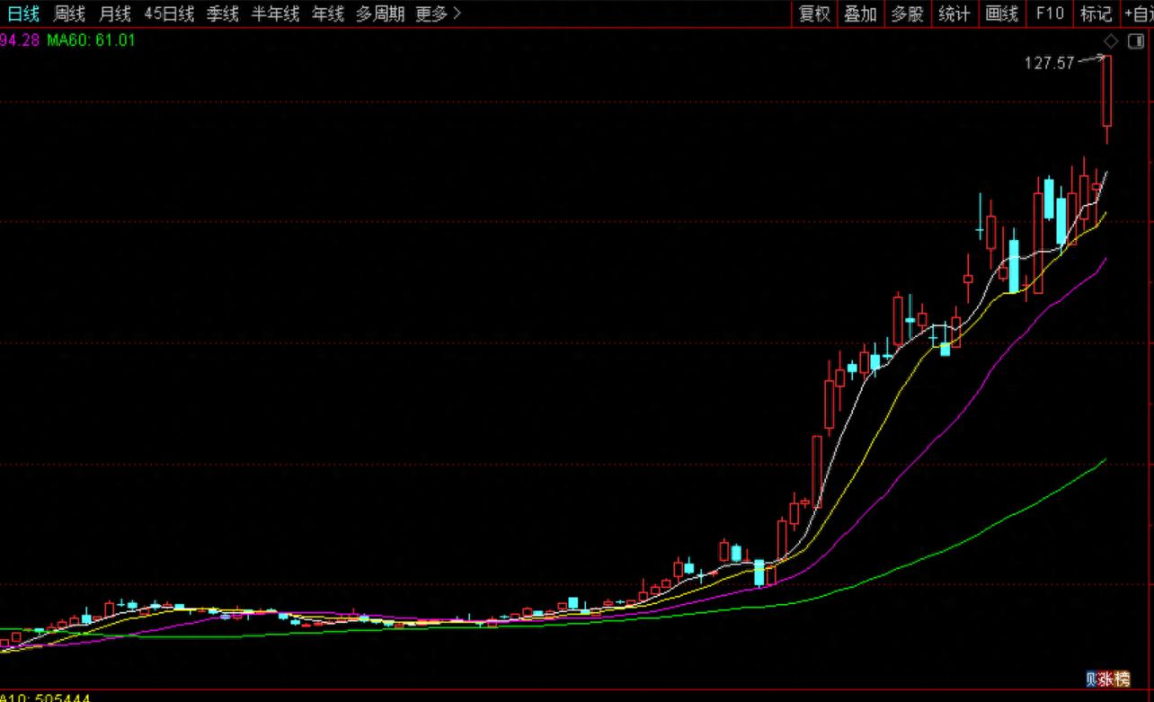Open the 45日线 period view
Image resolution: width=1154 pixels, height=702 pixels.
pos(169,13)
